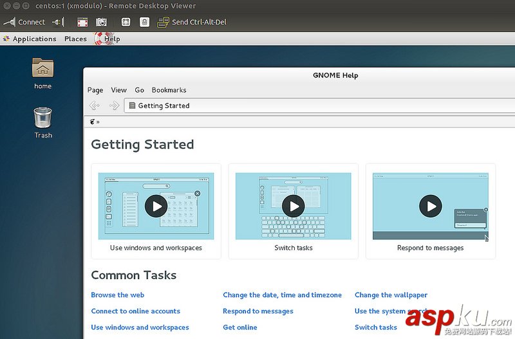Open Respond to messages link in Common Tasks
This screenshot has height=339, width=515.
pyautogui.click(x=258, y=311)
